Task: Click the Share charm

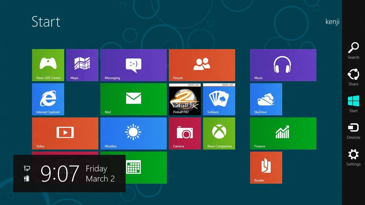Action: [x=353, y=77]
